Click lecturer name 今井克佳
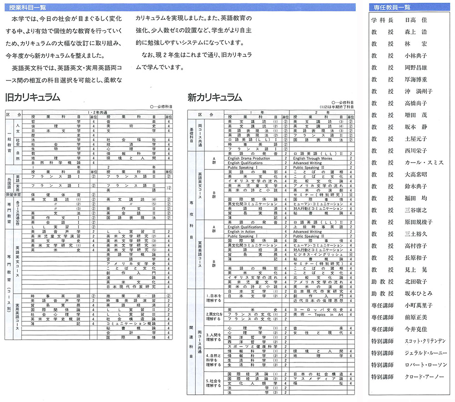455x402 pixels. pos(416,330)
